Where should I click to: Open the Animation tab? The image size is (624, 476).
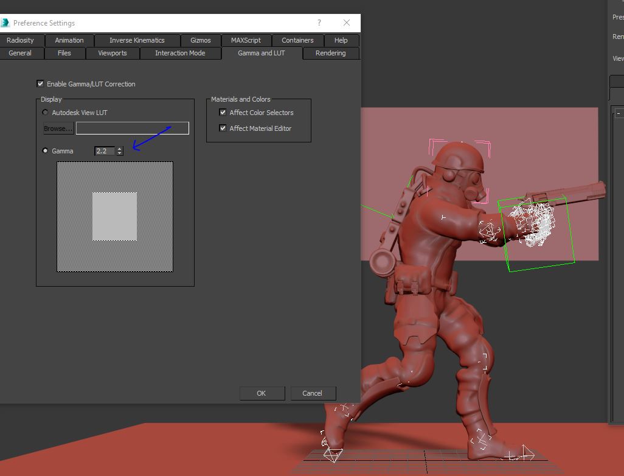pyautogui.click(x=69, y=40)
